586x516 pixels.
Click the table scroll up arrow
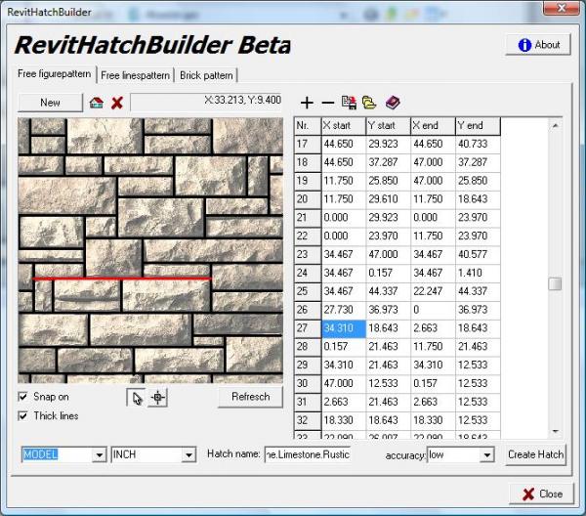click(x=556, y=126)
